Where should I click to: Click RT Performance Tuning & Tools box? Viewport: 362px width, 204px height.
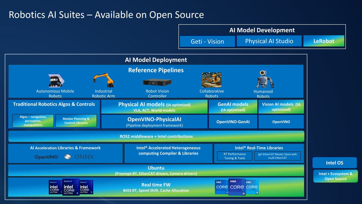235,156
